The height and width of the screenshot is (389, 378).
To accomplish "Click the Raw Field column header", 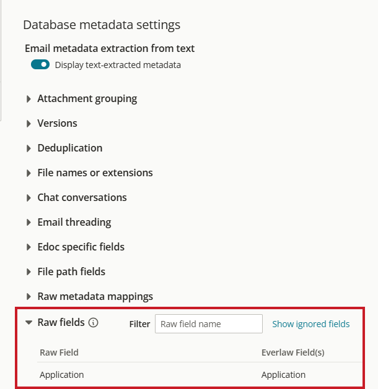I will [x=59, y=353].
